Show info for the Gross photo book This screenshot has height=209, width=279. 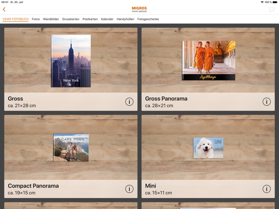pyautogui.click(x=129, y=102)
